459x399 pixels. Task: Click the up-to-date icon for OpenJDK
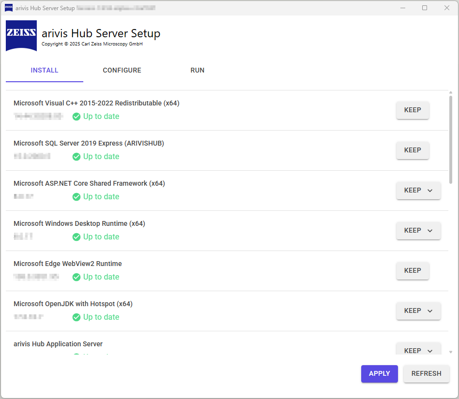[x=76, y=317]
